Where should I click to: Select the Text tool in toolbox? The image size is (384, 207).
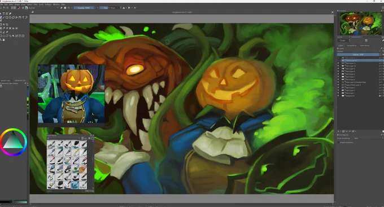click(x=4, y=14)
